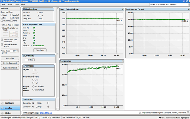Open the On/Off Config 0x16 dropdown
Viewport: 190px width, 119px height.
click(x=34, y=60)
